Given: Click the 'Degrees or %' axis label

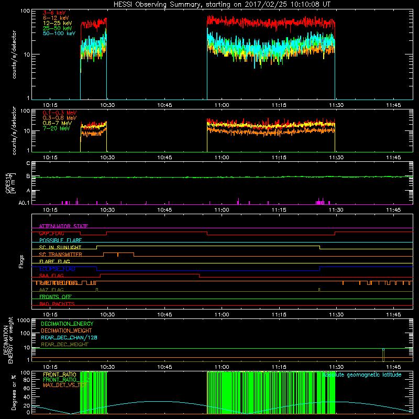Looking at the screenshot, I should click(x=14, y=392).
